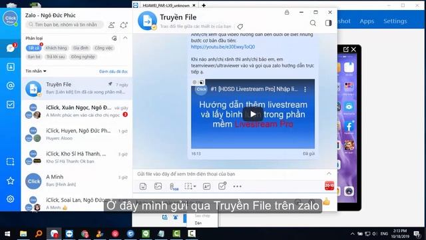Click the send image icon

click(158, 186)
